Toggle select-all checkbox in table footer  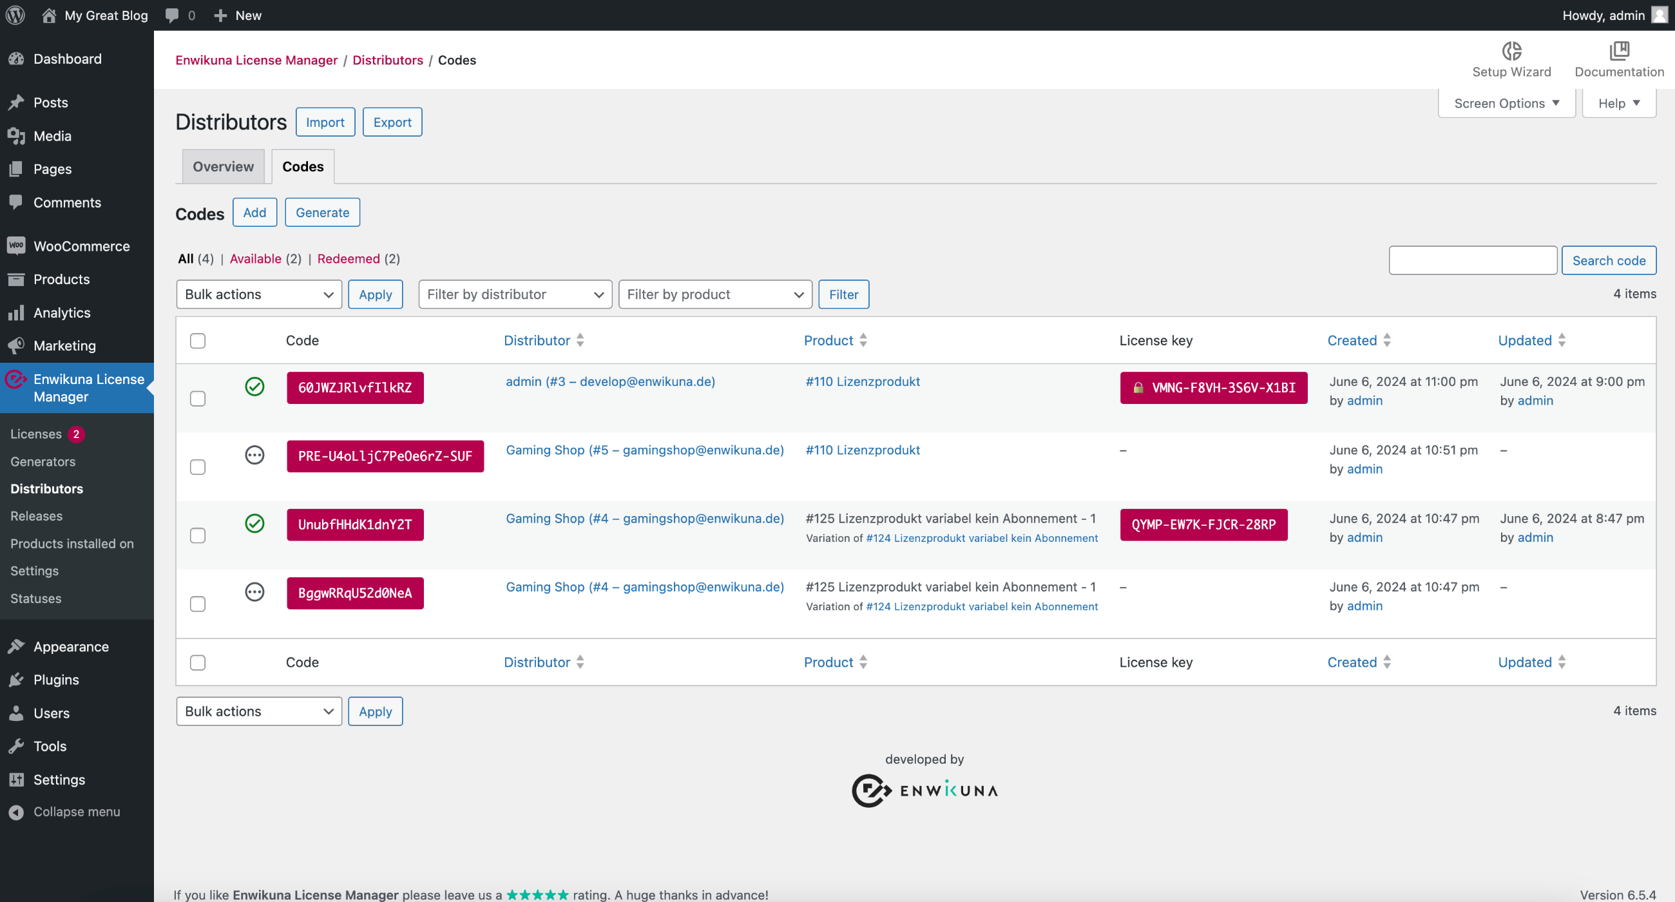(198, 662)
